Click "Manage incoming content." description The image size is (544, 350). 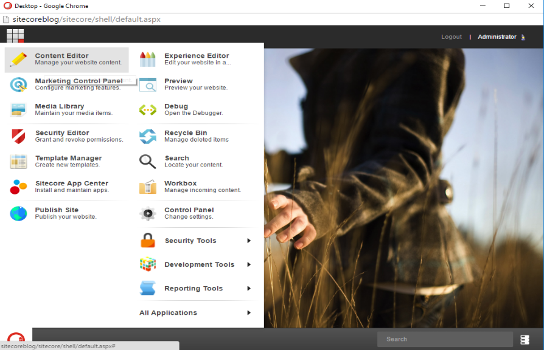pos(203,190)
